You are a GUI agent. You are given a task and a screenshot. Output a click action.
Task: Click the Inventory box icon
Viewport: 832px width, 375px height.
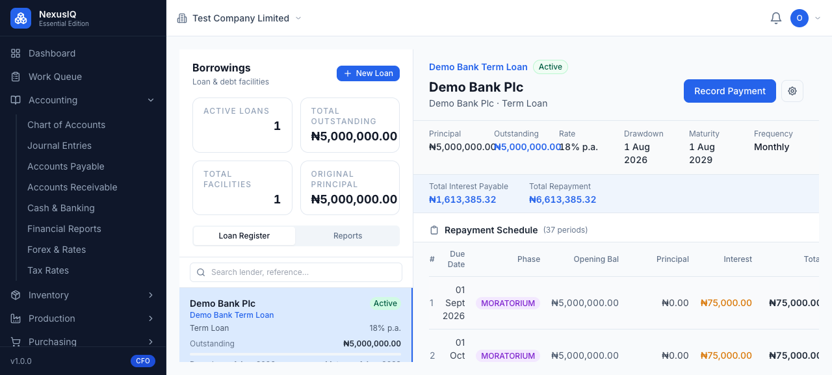[x=16, y=295]
